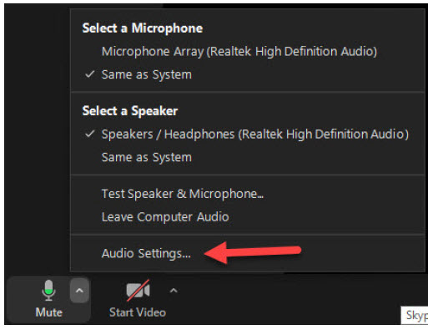Image resolution: width=428 pixels, height=330 pixels.
Task: Click the Mute text label
Action: point(49,312)
